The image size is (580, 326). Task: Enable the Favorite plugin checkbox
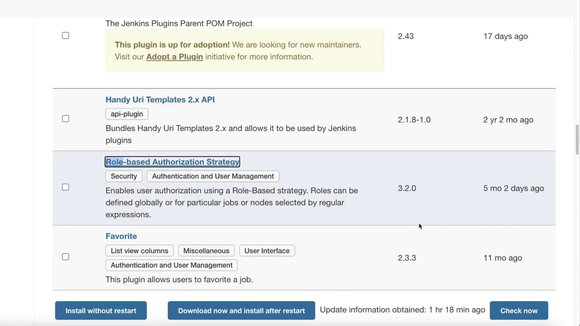point(66,257)
